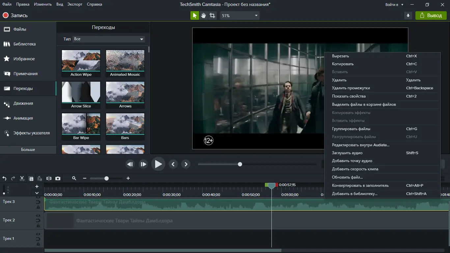Add a new track with plus icon
The width and height of the screenshot is (450, 253).
pyautogui.click(x=37, y=186)
